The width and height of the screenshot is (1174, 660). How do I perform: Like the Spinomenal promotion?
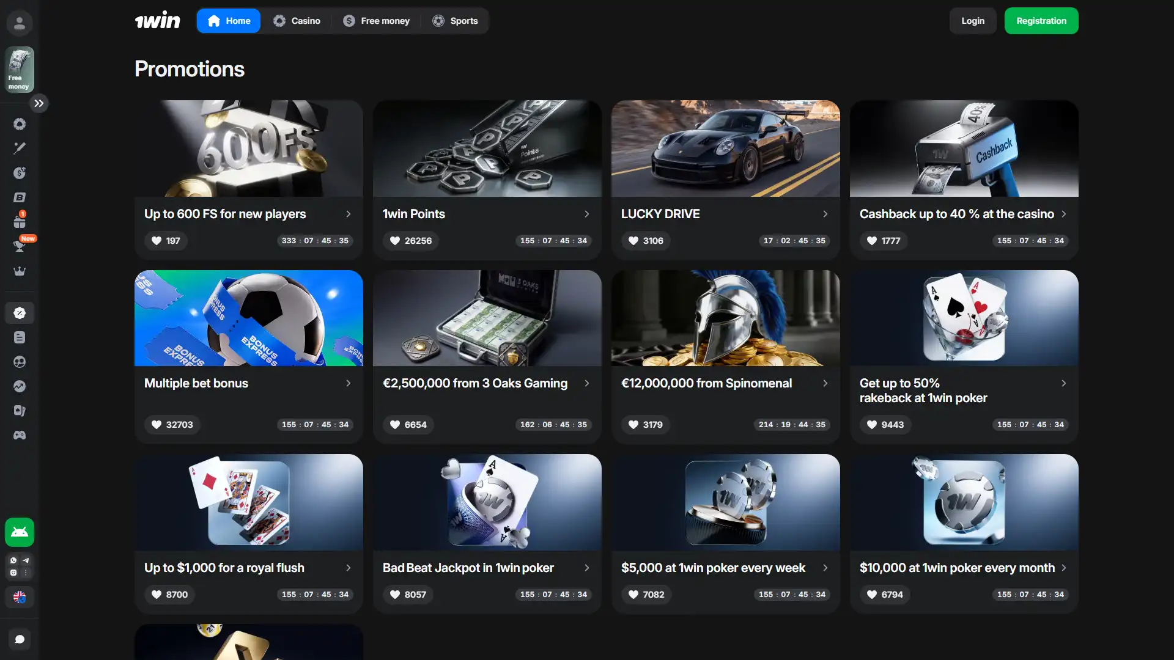coord(646,425)
